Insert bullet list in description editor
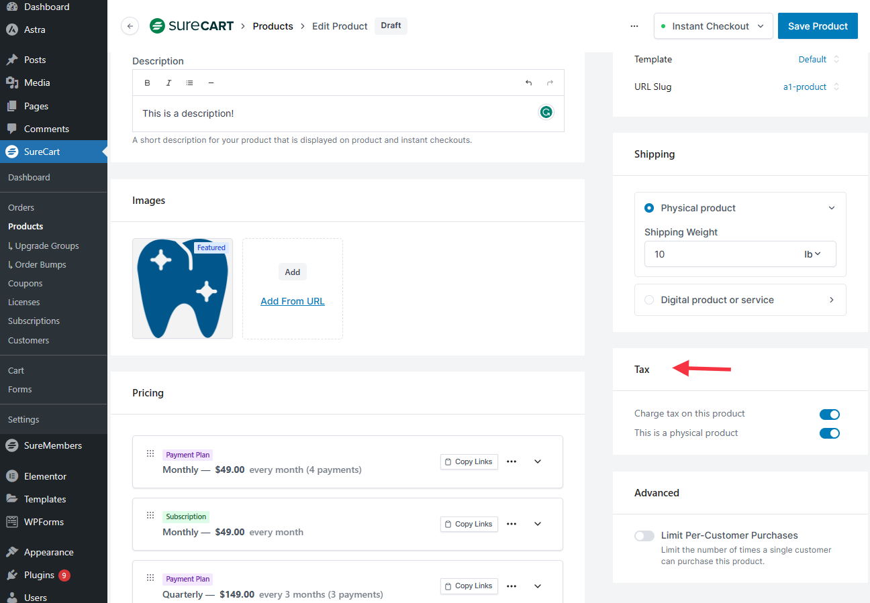 (x=190, y=83)
